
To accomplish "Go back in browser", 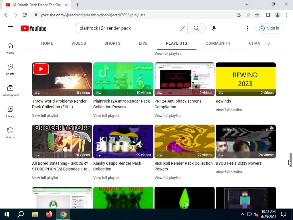I will (x=6, y=15).
